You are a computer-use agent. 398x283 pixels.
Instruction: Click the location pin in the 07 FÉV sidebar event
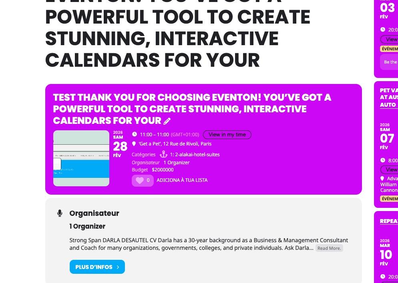tap(382, 179)
